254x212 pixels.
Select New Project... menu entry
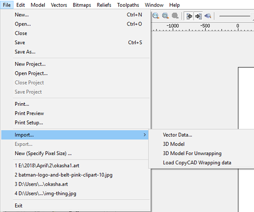click(75, 64)
